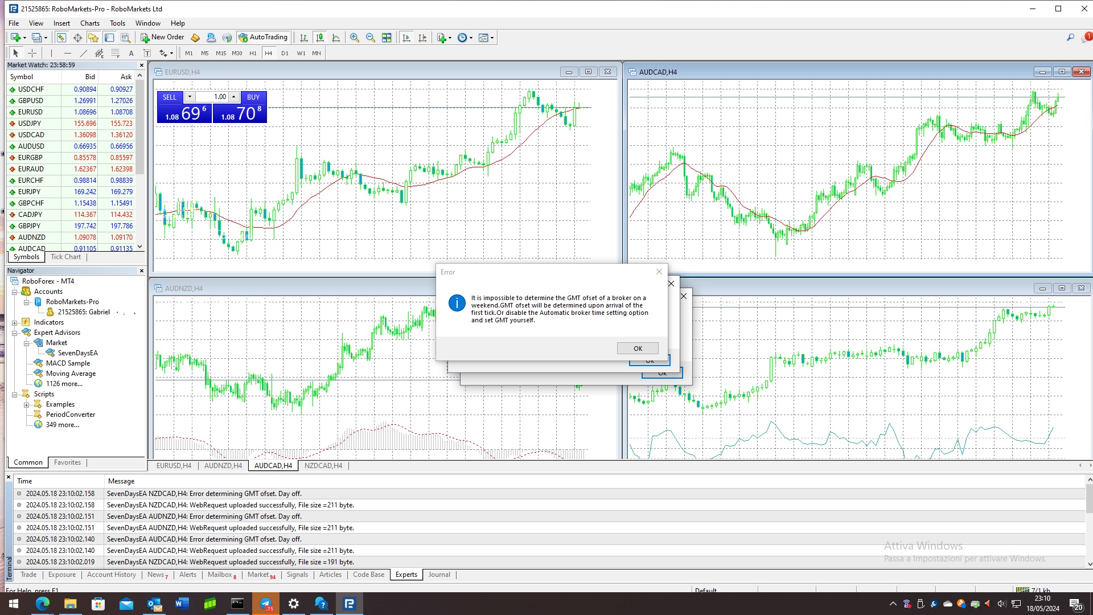Switch chart to Line Chart mode
This screenshot has width=1093, height=615.
(x=336, y=38)
